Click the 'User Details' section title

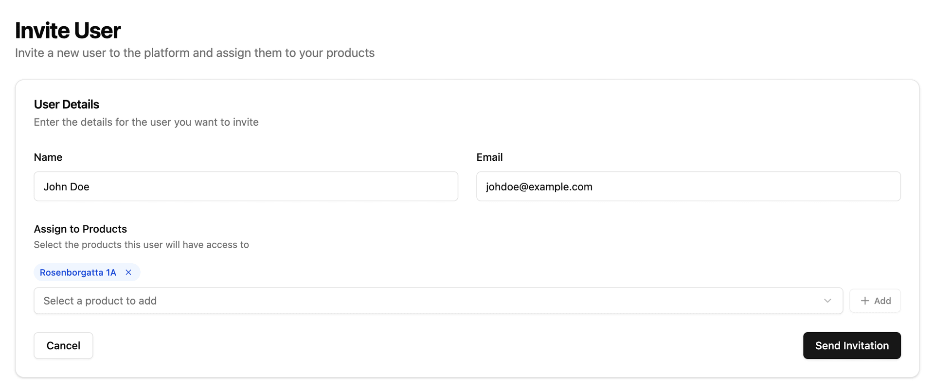(x=67, y=104)
